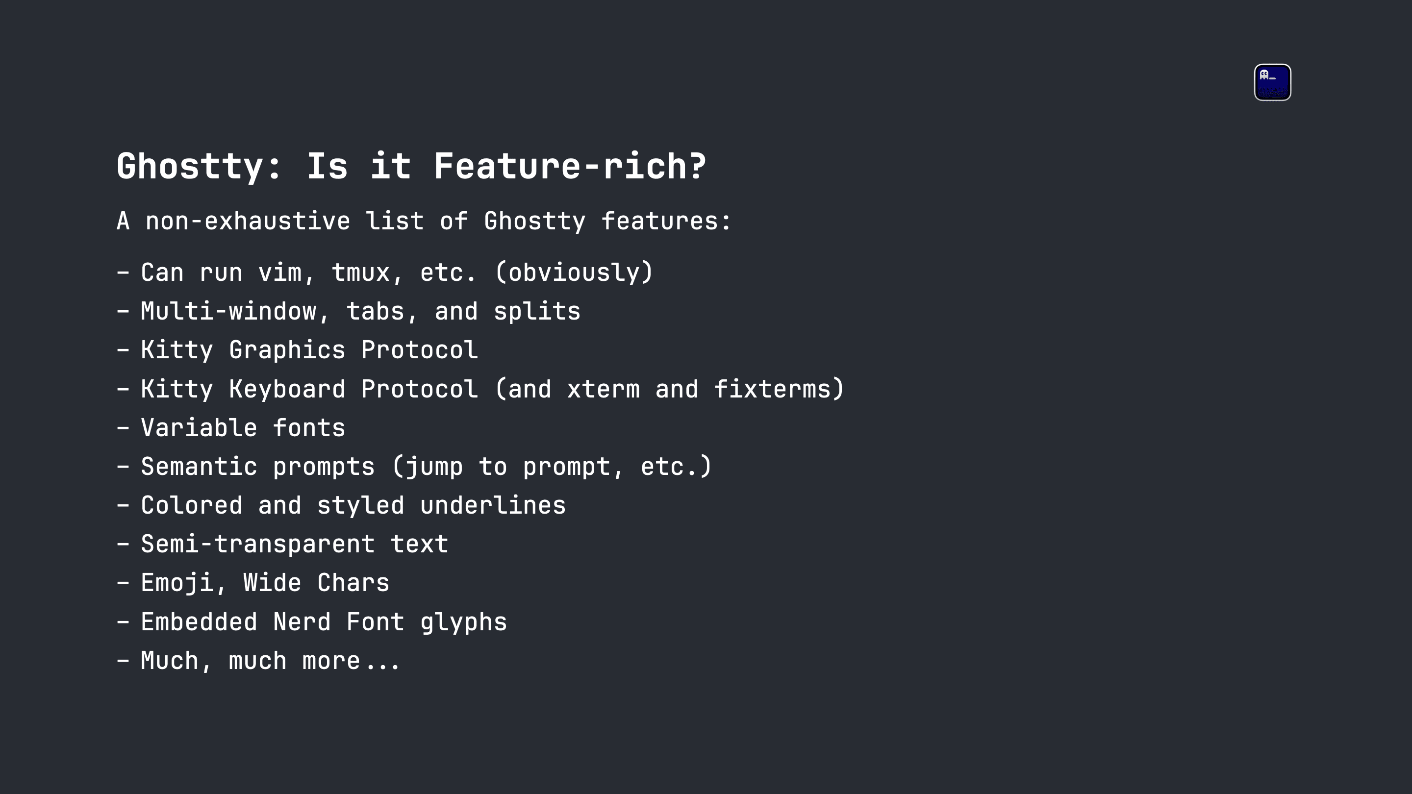Select the 'Multi-window, tabs, and splits' line
This screenshot has height=794, width=1412.
pos(349,311)
